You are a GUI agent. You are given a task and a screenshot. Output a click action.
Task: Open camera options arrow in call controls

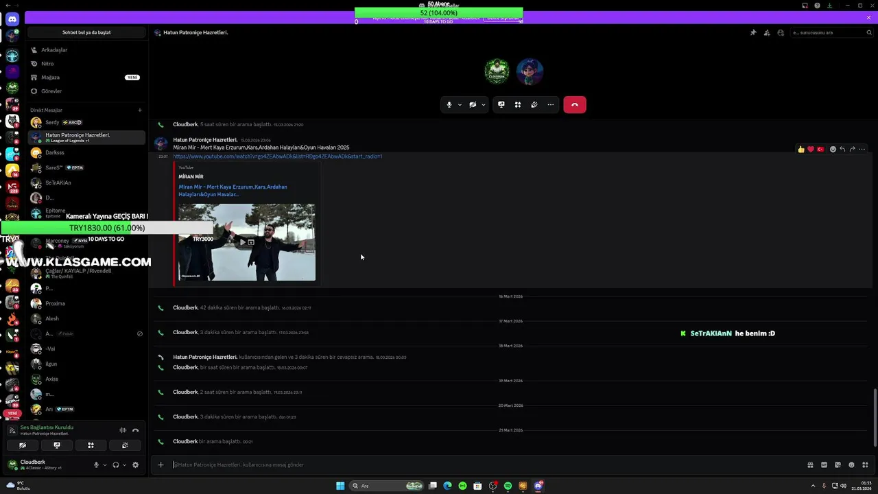click(x=483, y=105)
